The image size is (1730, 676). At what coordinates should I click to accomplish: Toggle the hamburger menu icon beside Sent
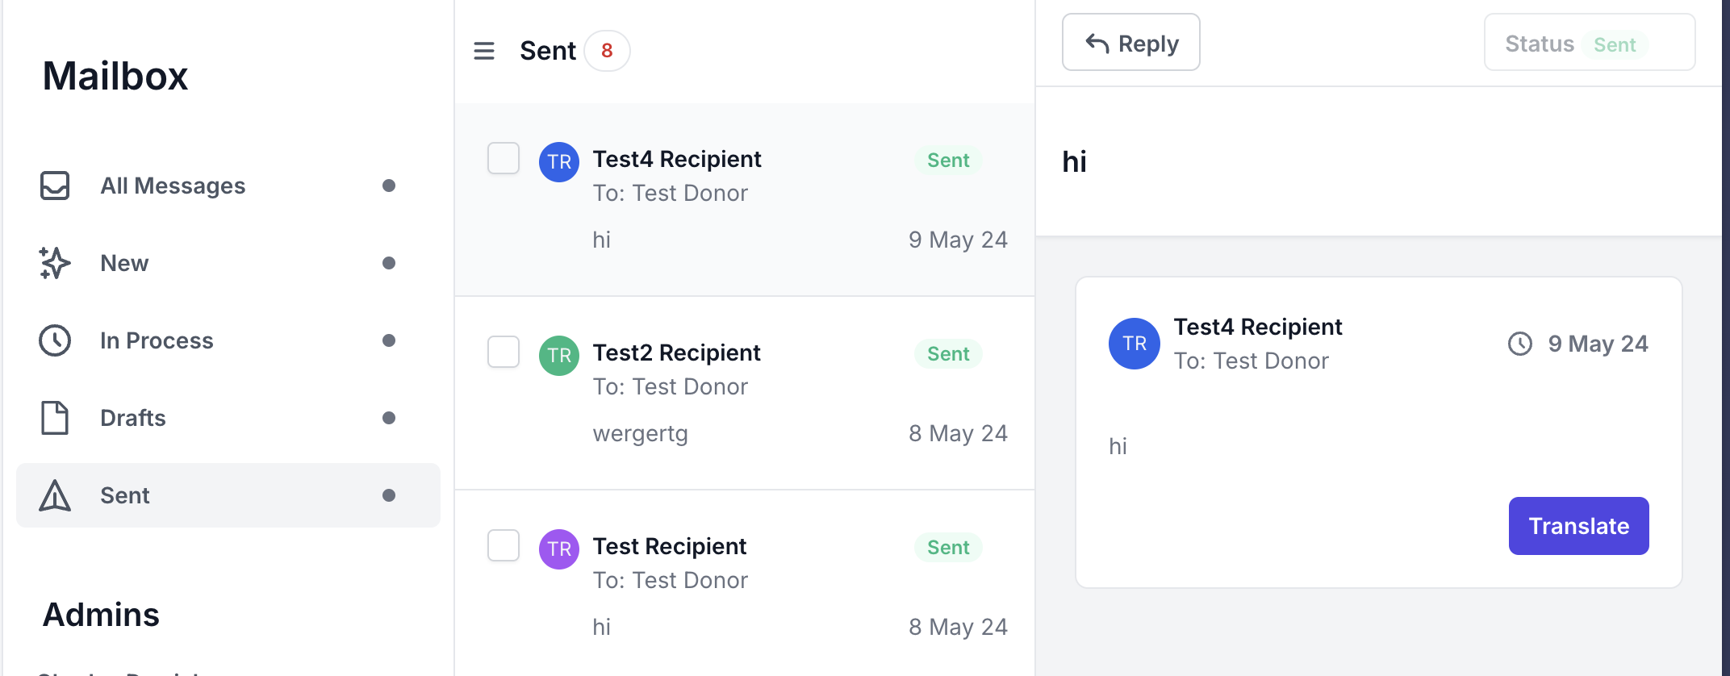click(484, 51)
